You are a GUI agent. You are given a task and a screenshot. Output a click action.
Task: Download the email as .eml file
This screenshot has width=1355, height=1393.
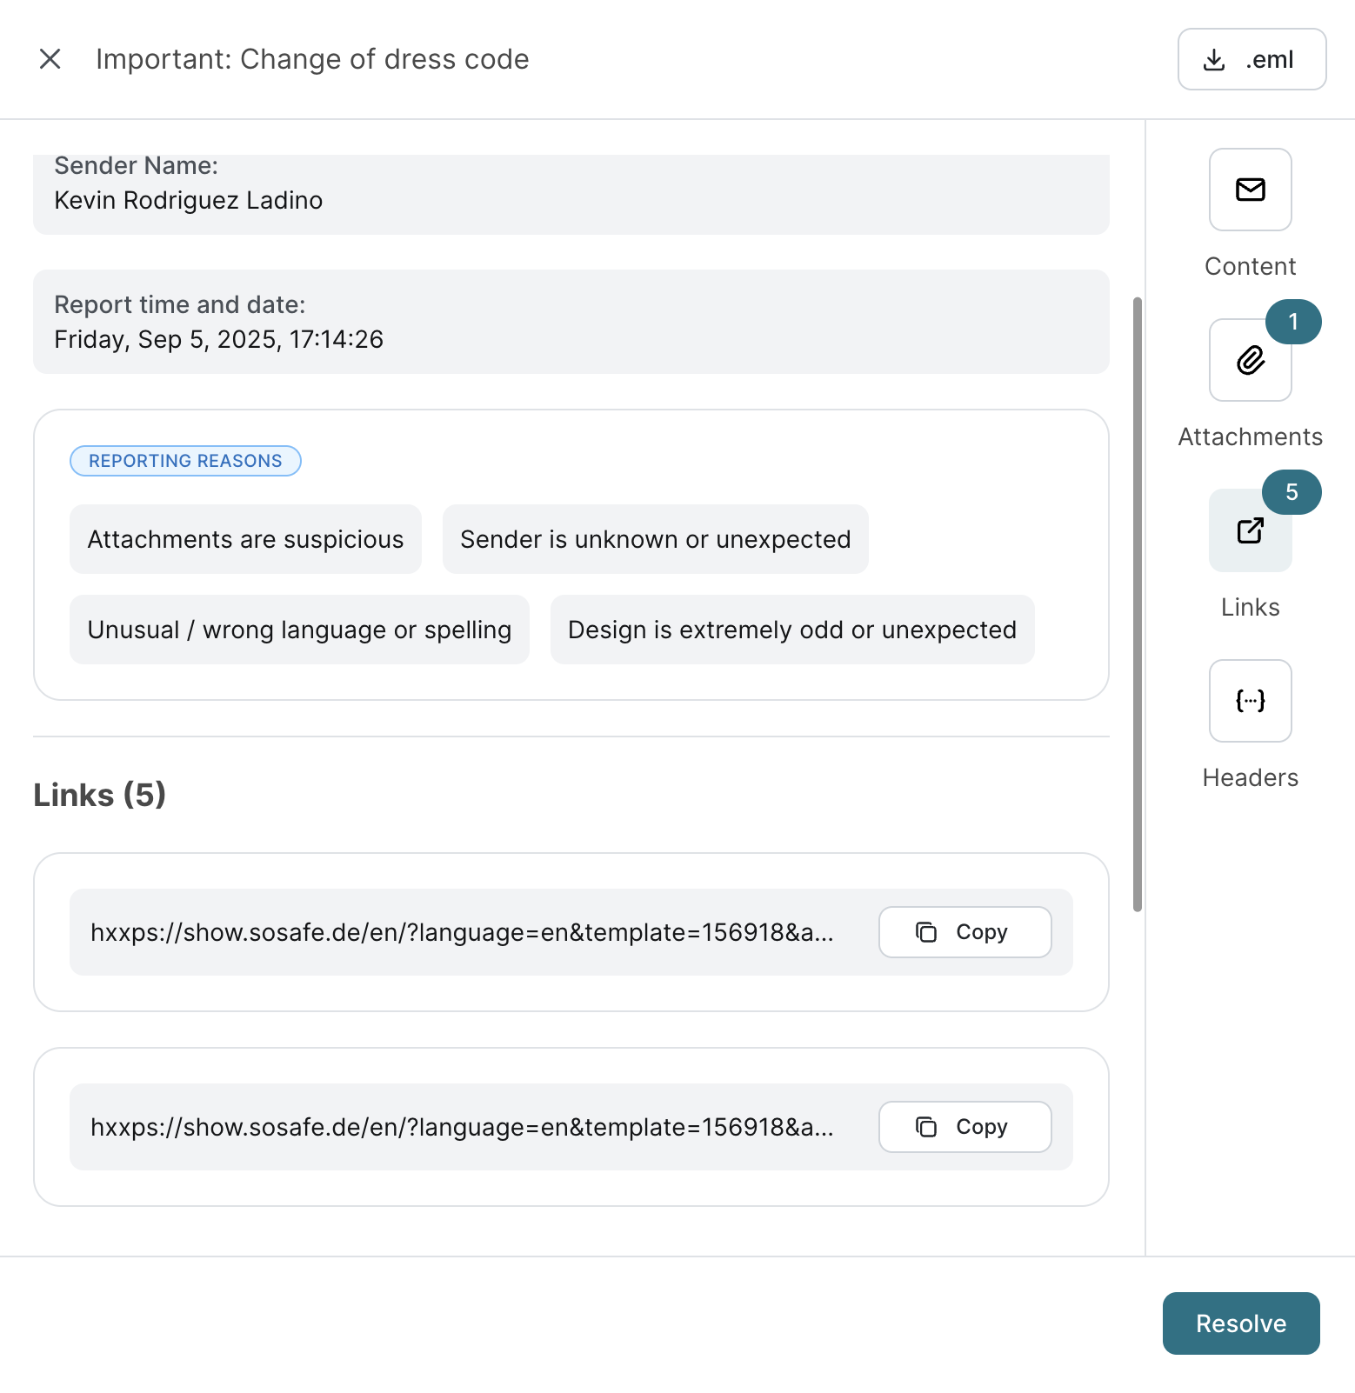coord(1251,59)
